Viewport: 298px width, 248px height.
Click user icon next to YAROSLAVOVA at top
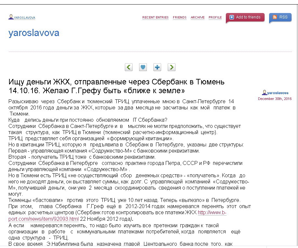point(11,17)
